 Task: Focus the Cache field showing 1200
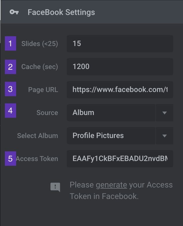click(120, 67)
